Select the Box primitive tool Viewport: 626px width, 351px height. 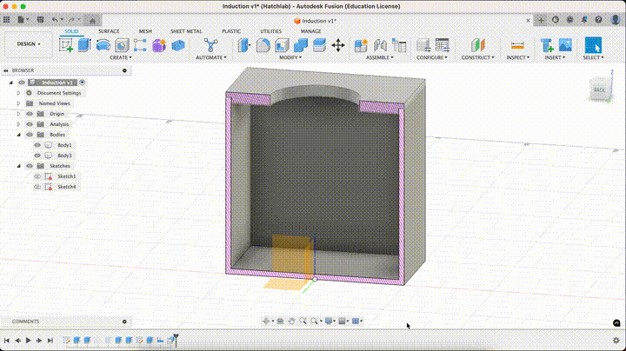point(178,45)
